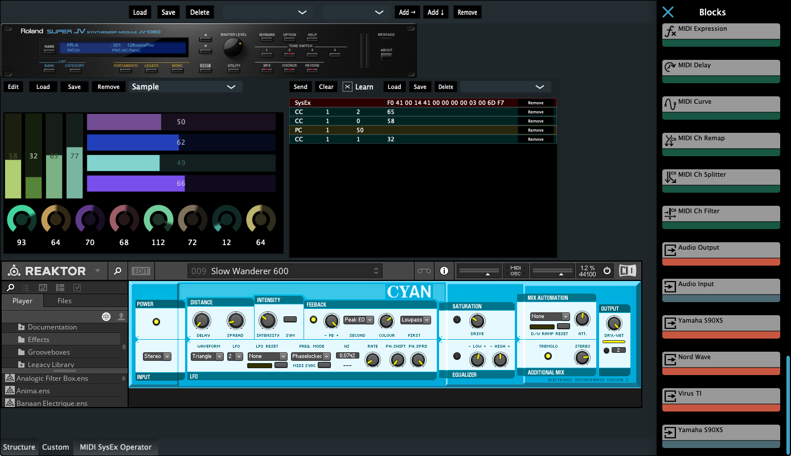Click the Reaktor header search magnifier
Image resolution: width=791 pixels, height=456 pixels.
pos(117,271)
